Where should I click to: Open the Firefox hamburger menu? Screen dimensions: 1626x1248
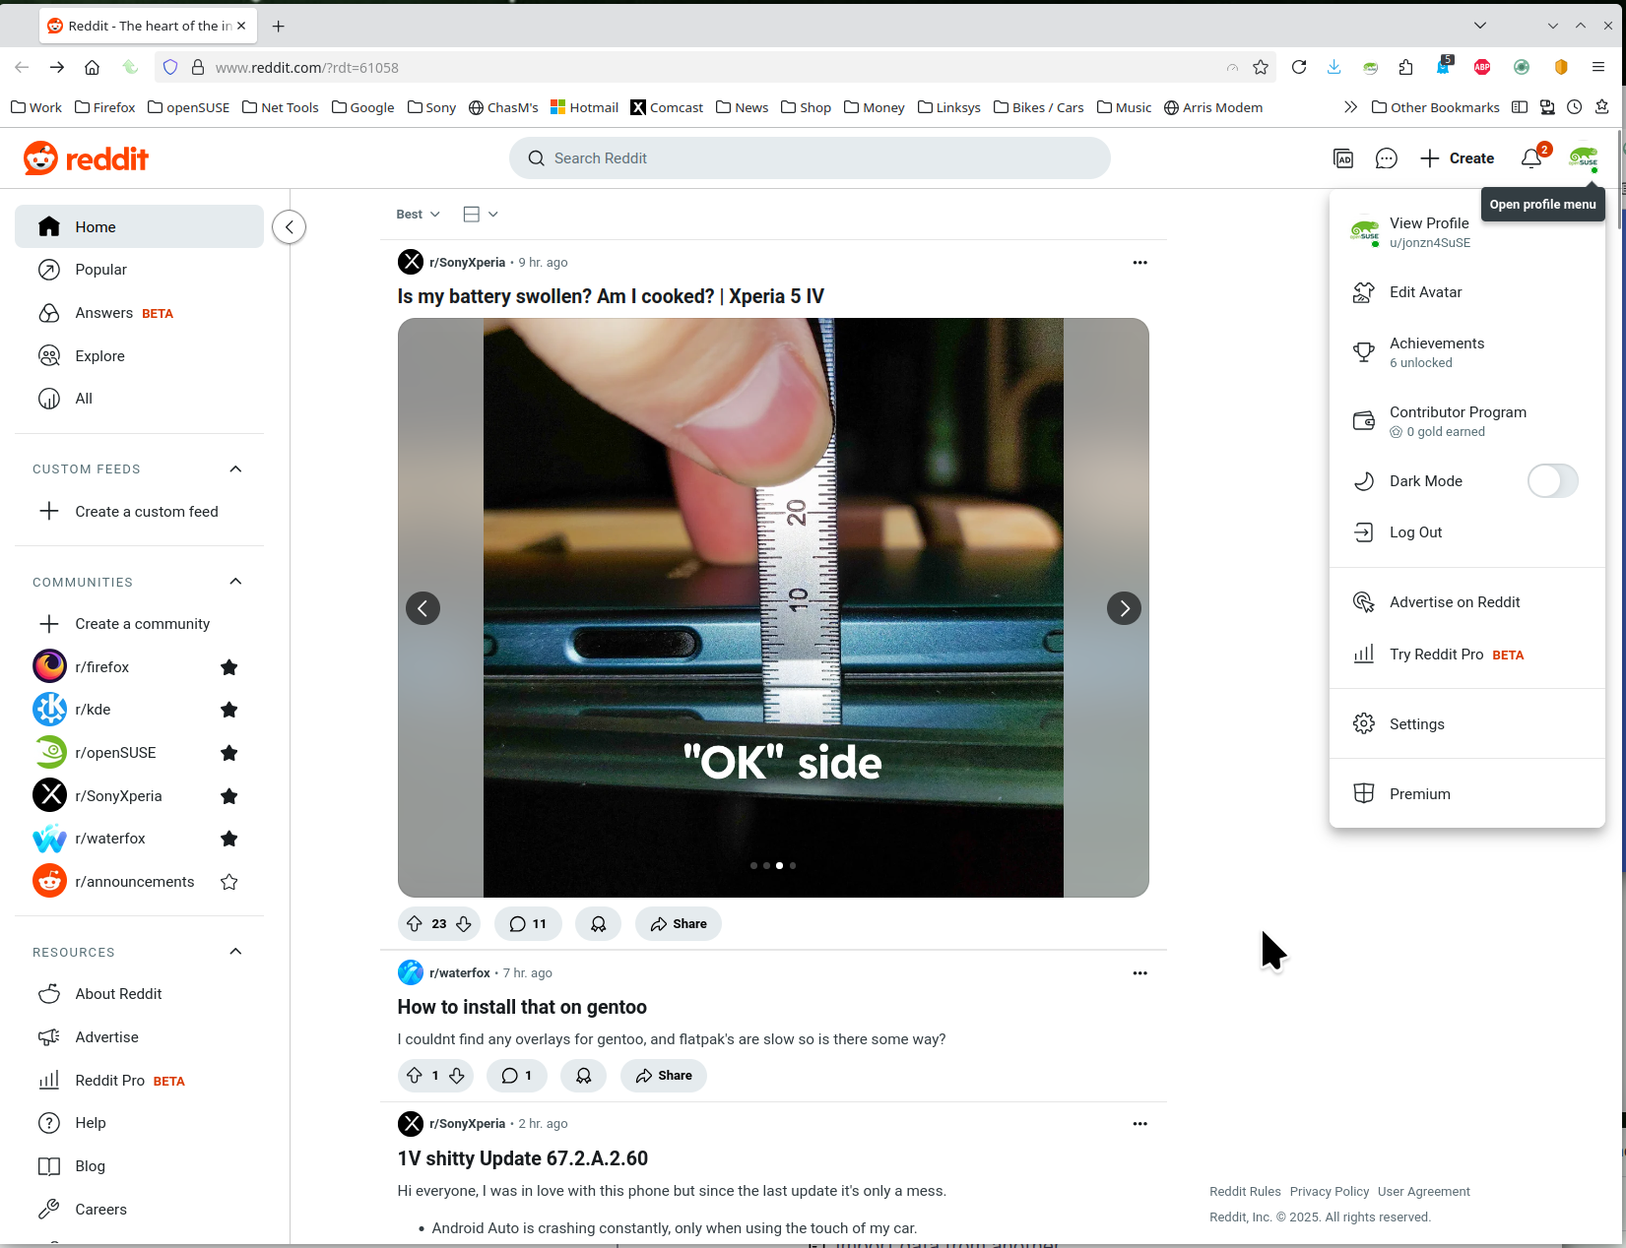(1598, 67)
